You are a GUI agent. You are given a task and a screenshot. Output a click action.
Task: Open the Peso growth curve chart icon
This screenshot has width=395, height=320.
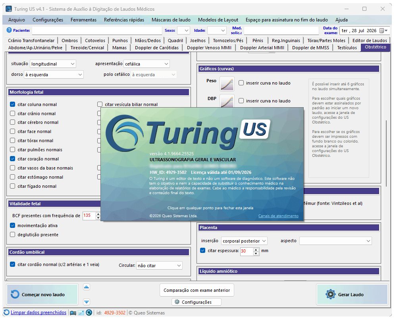pyautogui.click(x=227, y=84)
